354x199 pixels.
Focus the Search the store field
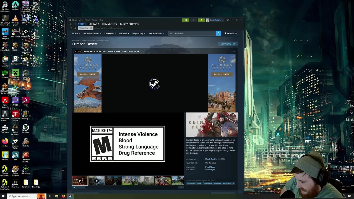click(192, 33)
